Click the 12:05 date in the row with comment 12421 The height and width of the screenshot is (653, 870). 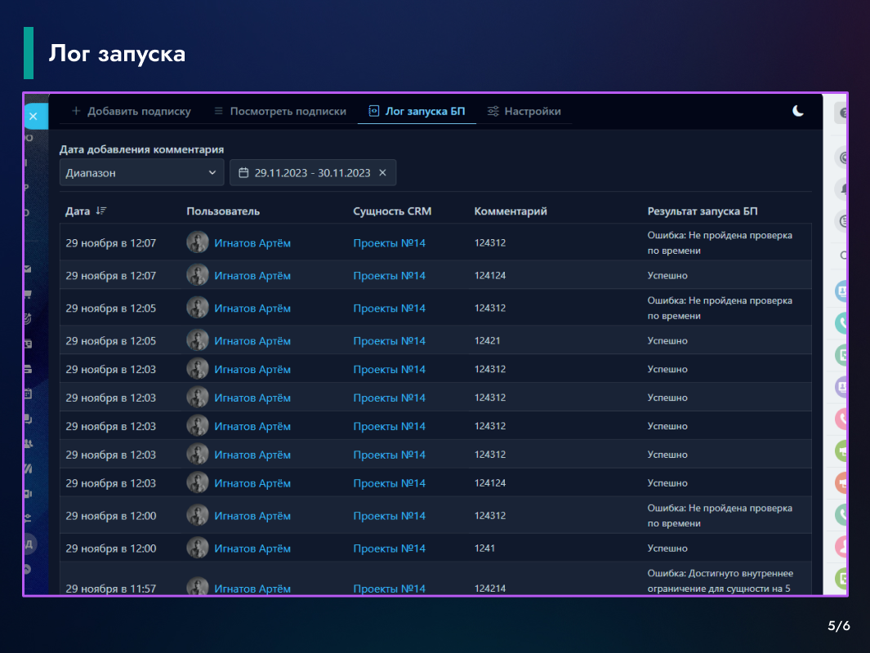tap(110, 341)
